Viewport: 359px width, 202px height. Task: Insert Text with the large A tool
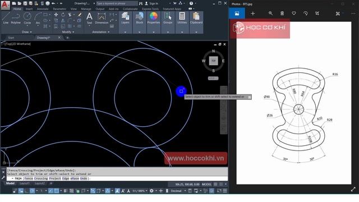(89, 18)
